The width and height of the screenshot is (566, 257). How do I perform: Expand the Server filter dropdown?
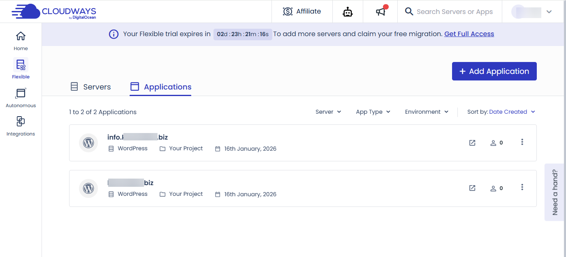click(x=328, y=112)
